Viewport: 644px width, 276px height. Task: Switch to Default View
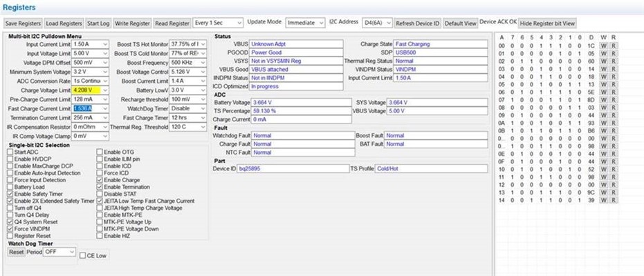461,23
